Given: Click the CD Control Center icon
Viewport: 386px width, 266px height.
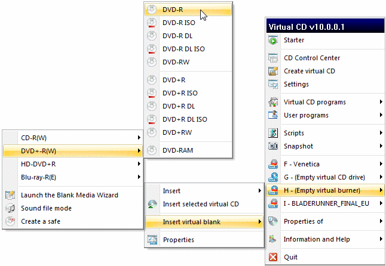Looking at the screenshot, I should (273, 58).
